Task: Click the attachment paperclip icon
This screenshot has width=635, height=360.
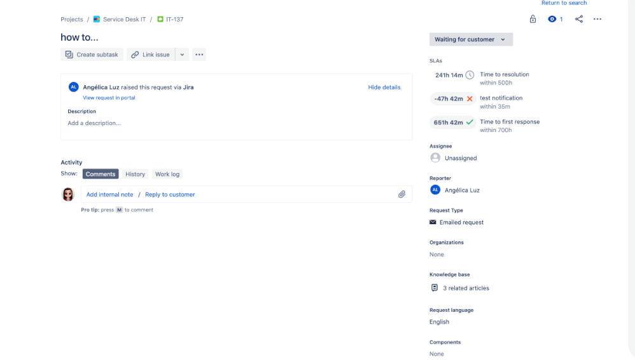Action: [401, 194]
